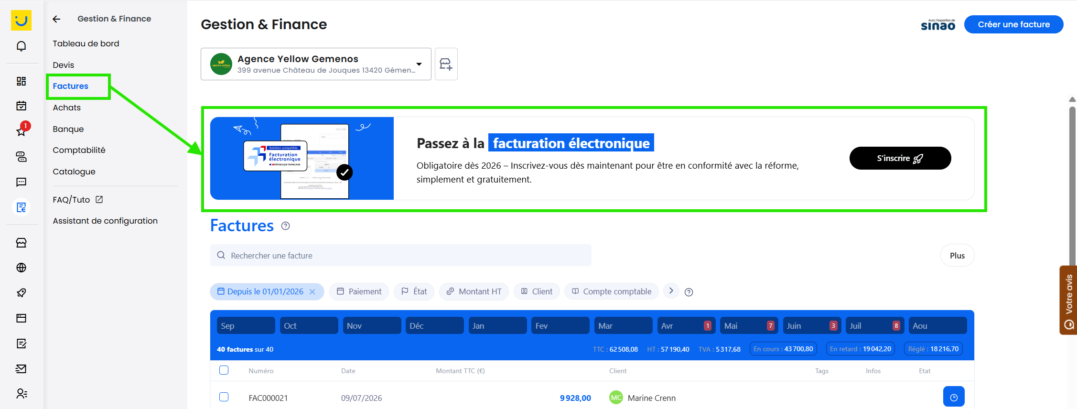The width and height of the screenshot is (1077, 409).
Task: Open Comptabilité in the side menu
Action: [x=79, y=150]
